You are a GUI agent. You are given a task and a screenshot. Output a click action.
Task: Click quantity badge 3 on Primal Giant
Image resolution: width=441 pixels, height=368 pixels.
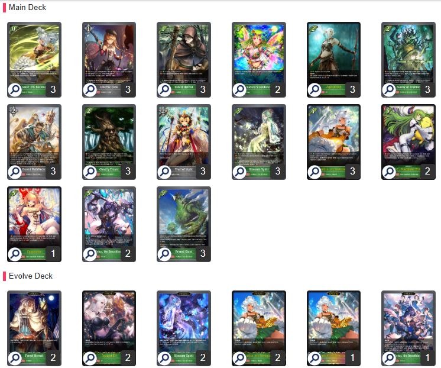pos(203,253)
